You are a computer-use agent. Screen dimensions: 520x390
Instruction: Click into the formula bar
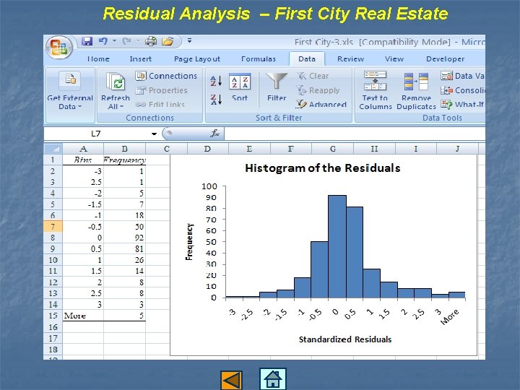(x=355, y=134)
